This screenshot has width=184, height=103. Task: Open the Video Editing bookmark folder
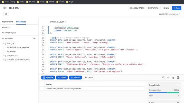(8, 2)
